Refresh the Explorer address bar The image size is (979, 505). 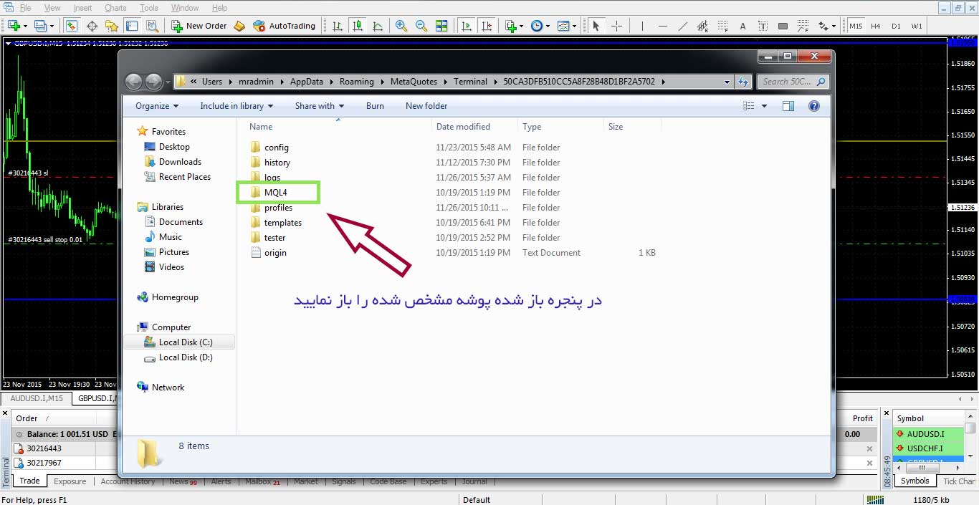tap(743, 82)
